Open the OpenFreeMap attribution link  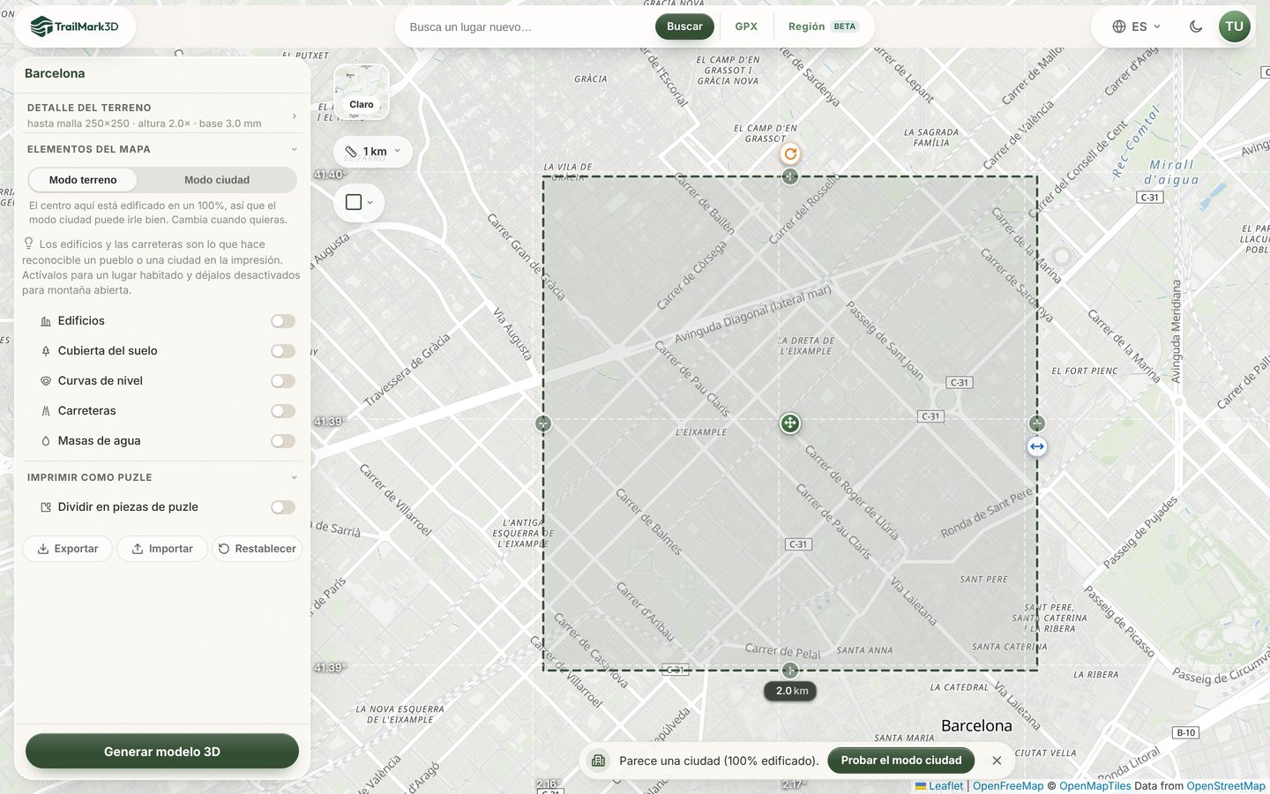point(1008,786)
